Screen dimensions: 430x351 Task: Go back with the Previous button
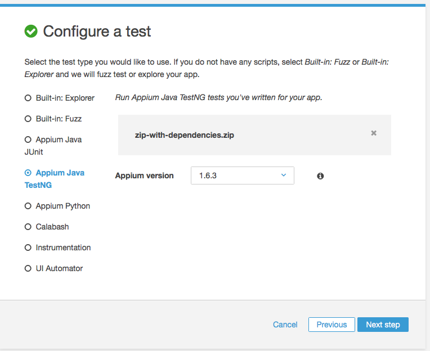pyautogui.click(x=332, y=325)
